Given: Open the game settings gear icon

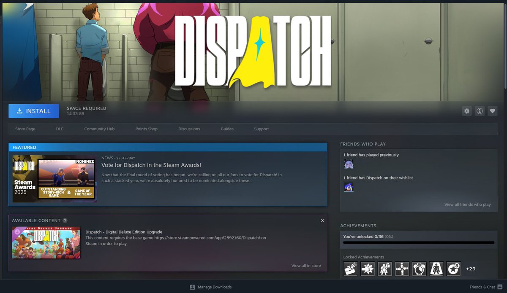Looking at the screenshot, I should (466, 111).
